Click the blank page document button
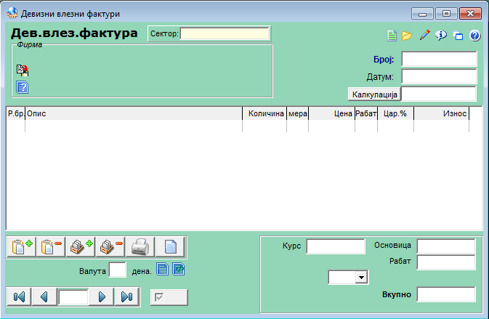The width and height of the screenshot is (489, 319). [170, 247]
